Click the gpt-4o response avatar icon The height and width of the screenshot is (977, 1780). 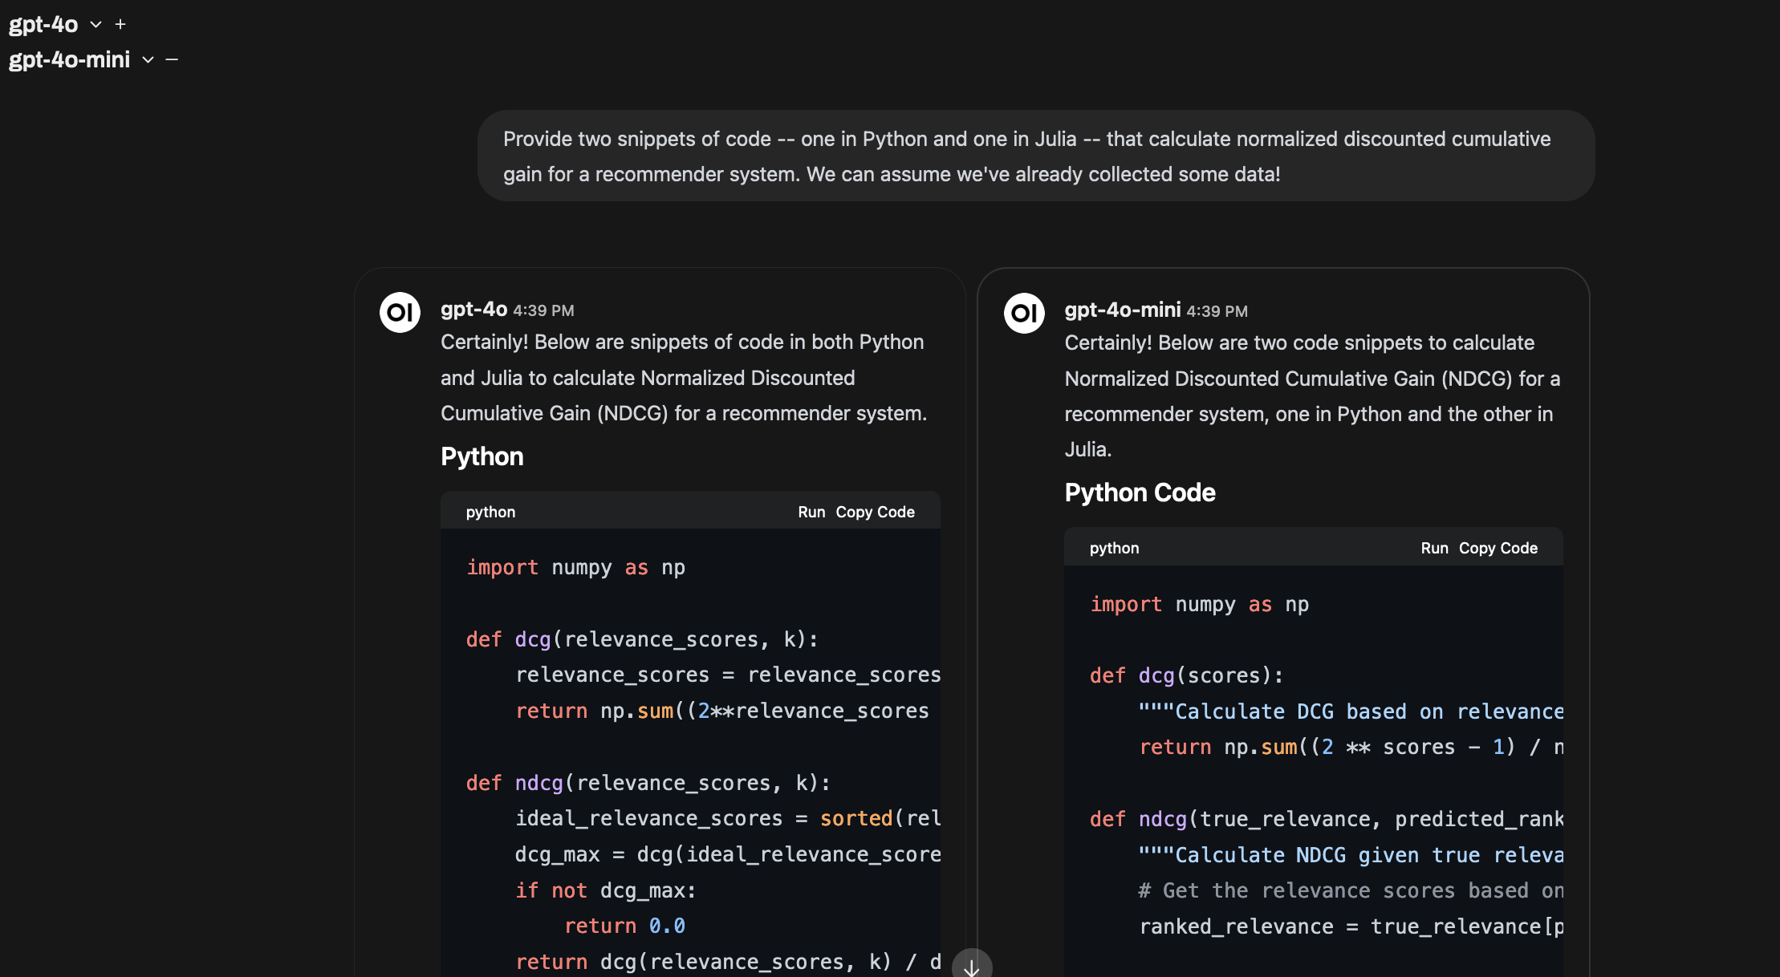tap(400, 312)
